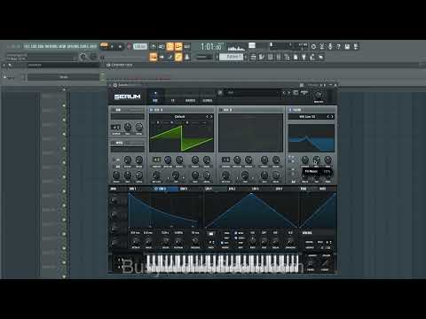This screenshot has width=426, height=319.
Task: Open Serum main Menu button
Action: click(304, 92)
